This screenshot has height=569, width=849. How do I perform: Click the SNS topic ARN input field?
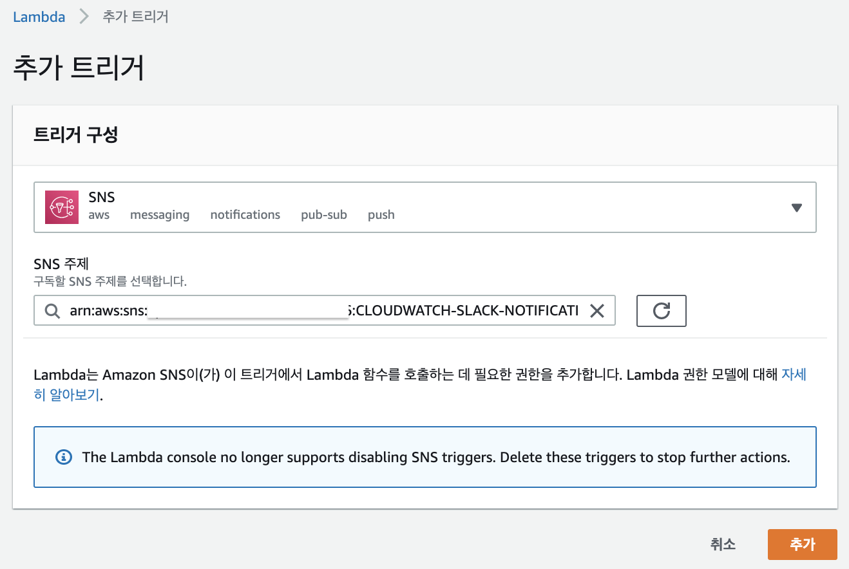pyautogui.click(x=325, y=311)
